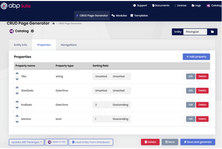Viewport: 222px width, 149px height.
Task: Click the CRUD Page Generator breadcrumb text
Action: coord(70,24)
